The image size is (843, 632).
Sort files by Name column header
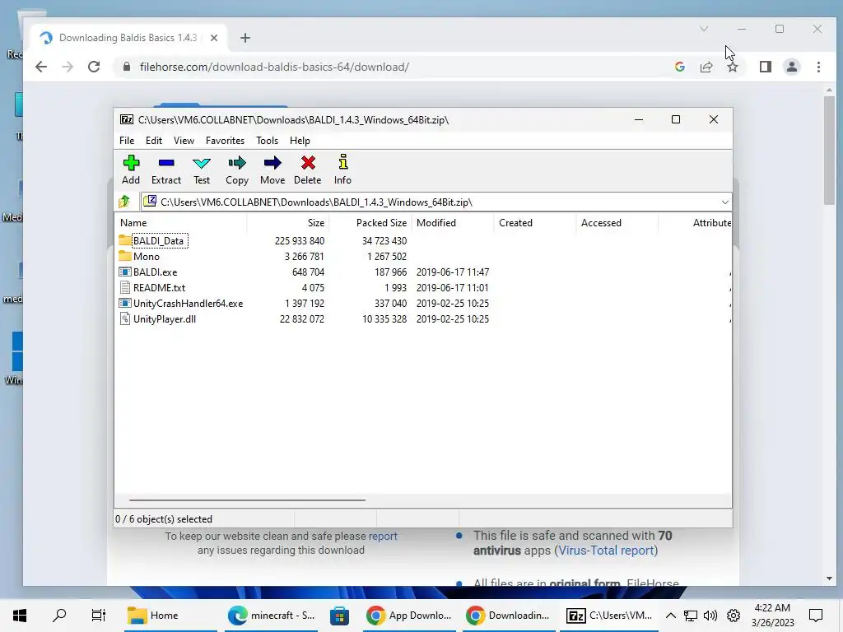click(180, 222)
